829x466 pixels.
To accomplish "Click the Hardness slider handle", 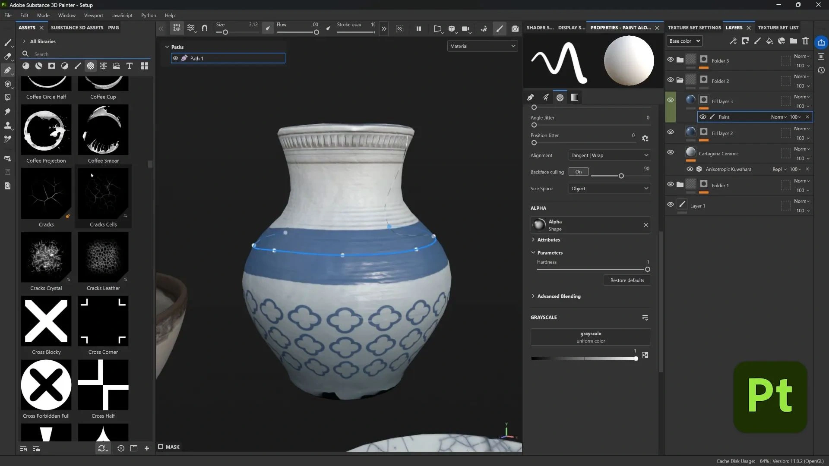I will (x=647, y=269).
